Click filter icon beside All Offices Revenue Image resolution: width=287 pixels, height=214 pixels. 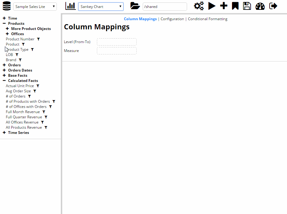[42, 122]
